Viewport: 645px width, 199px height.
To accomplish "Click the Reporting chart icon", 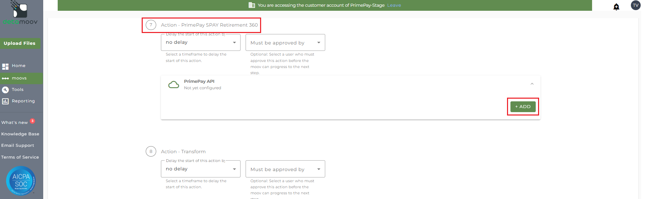I will click(x=5, y=101).
